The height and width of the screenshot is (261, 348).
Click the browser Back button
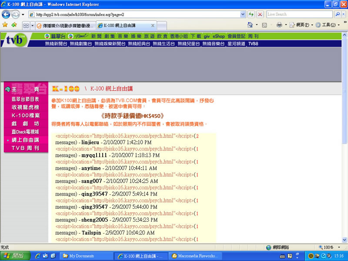(x=6, y=15)
